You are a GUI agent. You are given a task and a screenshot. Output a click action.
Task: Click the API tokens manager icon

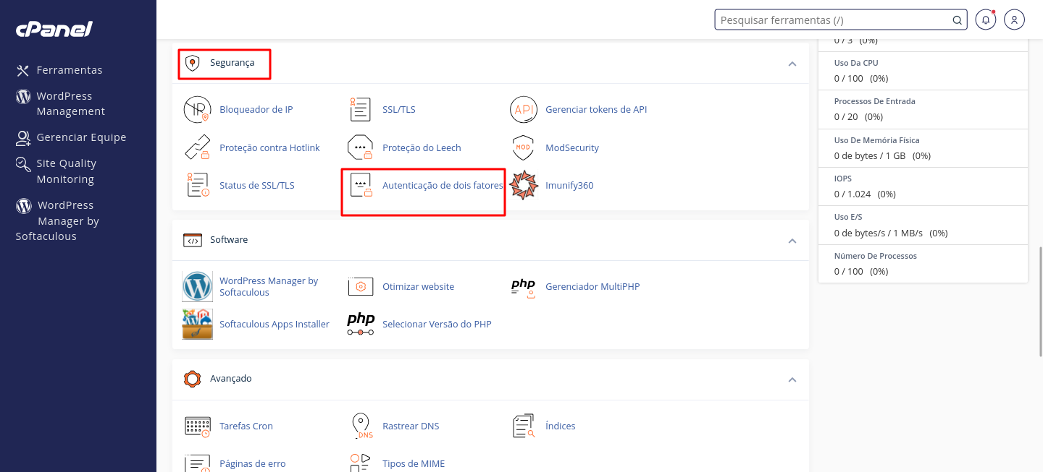pyautogui.click(x=523, y=110)
